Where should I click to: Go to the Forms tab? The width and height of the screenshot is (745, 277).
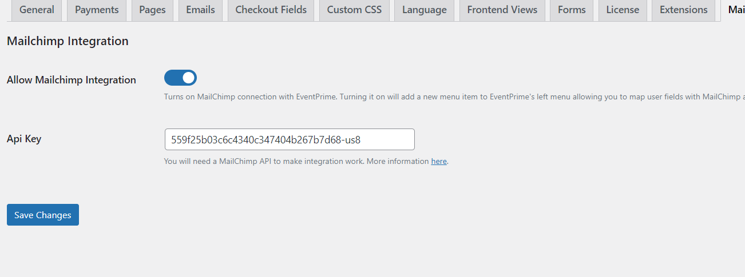click(572, 10)
